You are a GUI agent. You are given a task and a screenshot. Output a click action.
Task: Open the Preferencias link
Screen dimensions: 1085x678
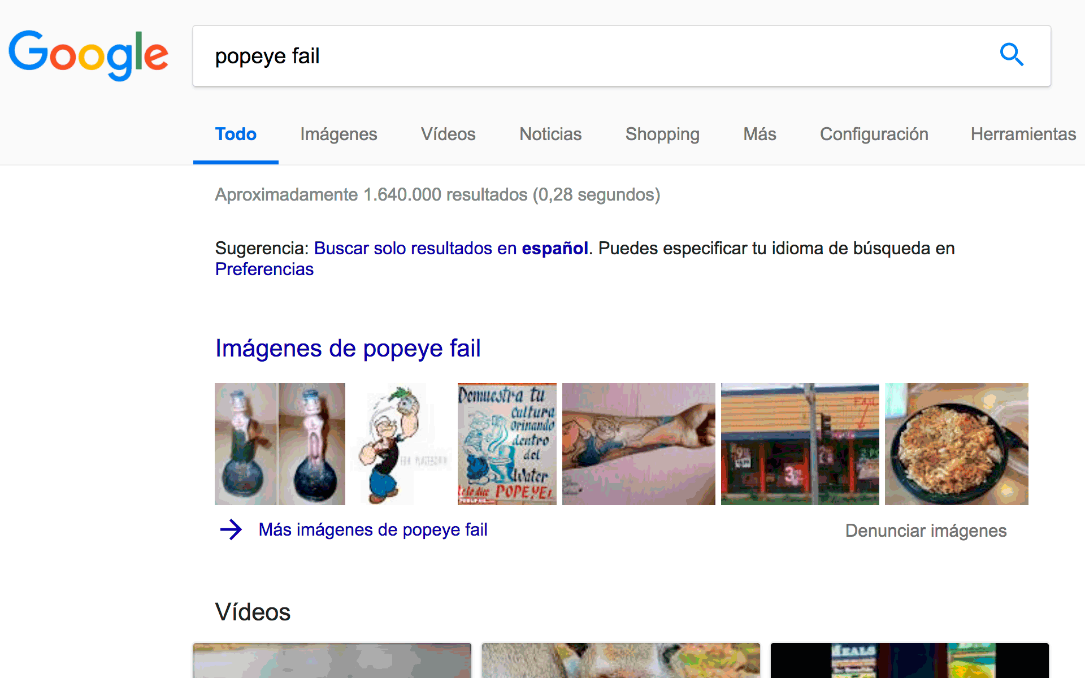coord(264,270)
